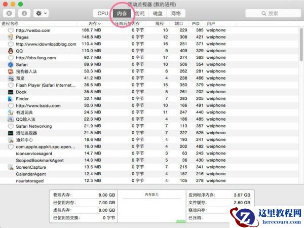Select the Safari Networking process name
Screen dimensions: 304x228
coord(34,126)
